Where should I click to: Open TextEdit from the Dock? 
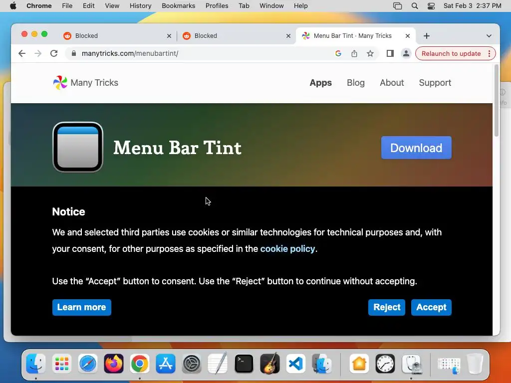pos(218,363)
